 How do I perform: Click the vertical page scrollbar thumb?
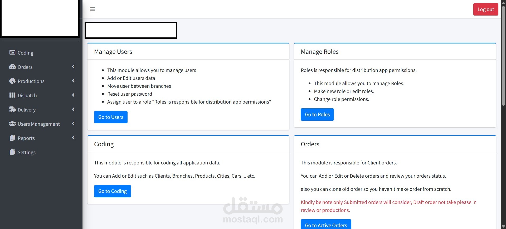pyautogui.click(x=503, y=55)
